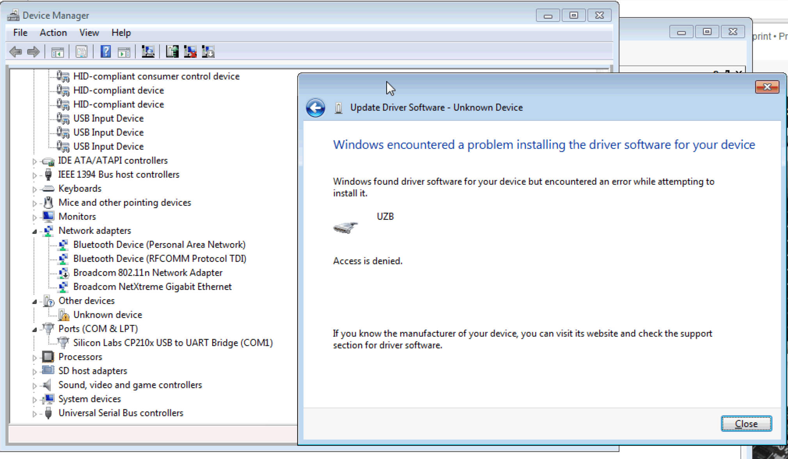Collapse the Ports (COM & LPT) category

tap(34, 329)
